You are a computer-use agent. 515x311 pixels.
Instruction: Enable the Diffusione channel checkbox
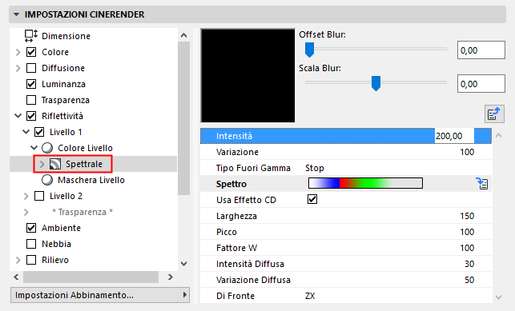pos(31,68)
